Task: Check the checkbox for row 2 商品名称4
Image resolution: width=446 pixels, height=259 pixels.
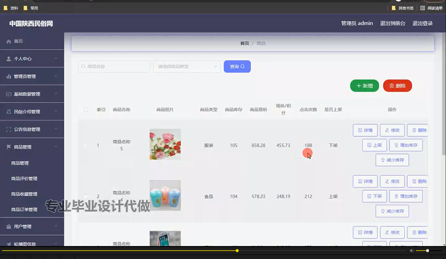Action: [x=86, y=196]
